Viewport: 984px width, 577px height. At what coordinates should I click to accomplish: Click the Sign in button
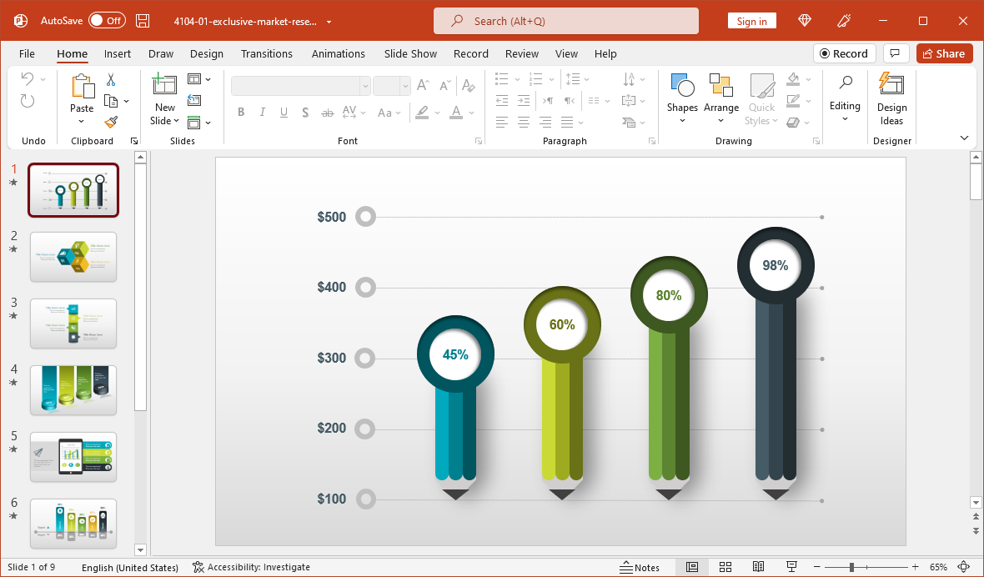click(751, 22)
